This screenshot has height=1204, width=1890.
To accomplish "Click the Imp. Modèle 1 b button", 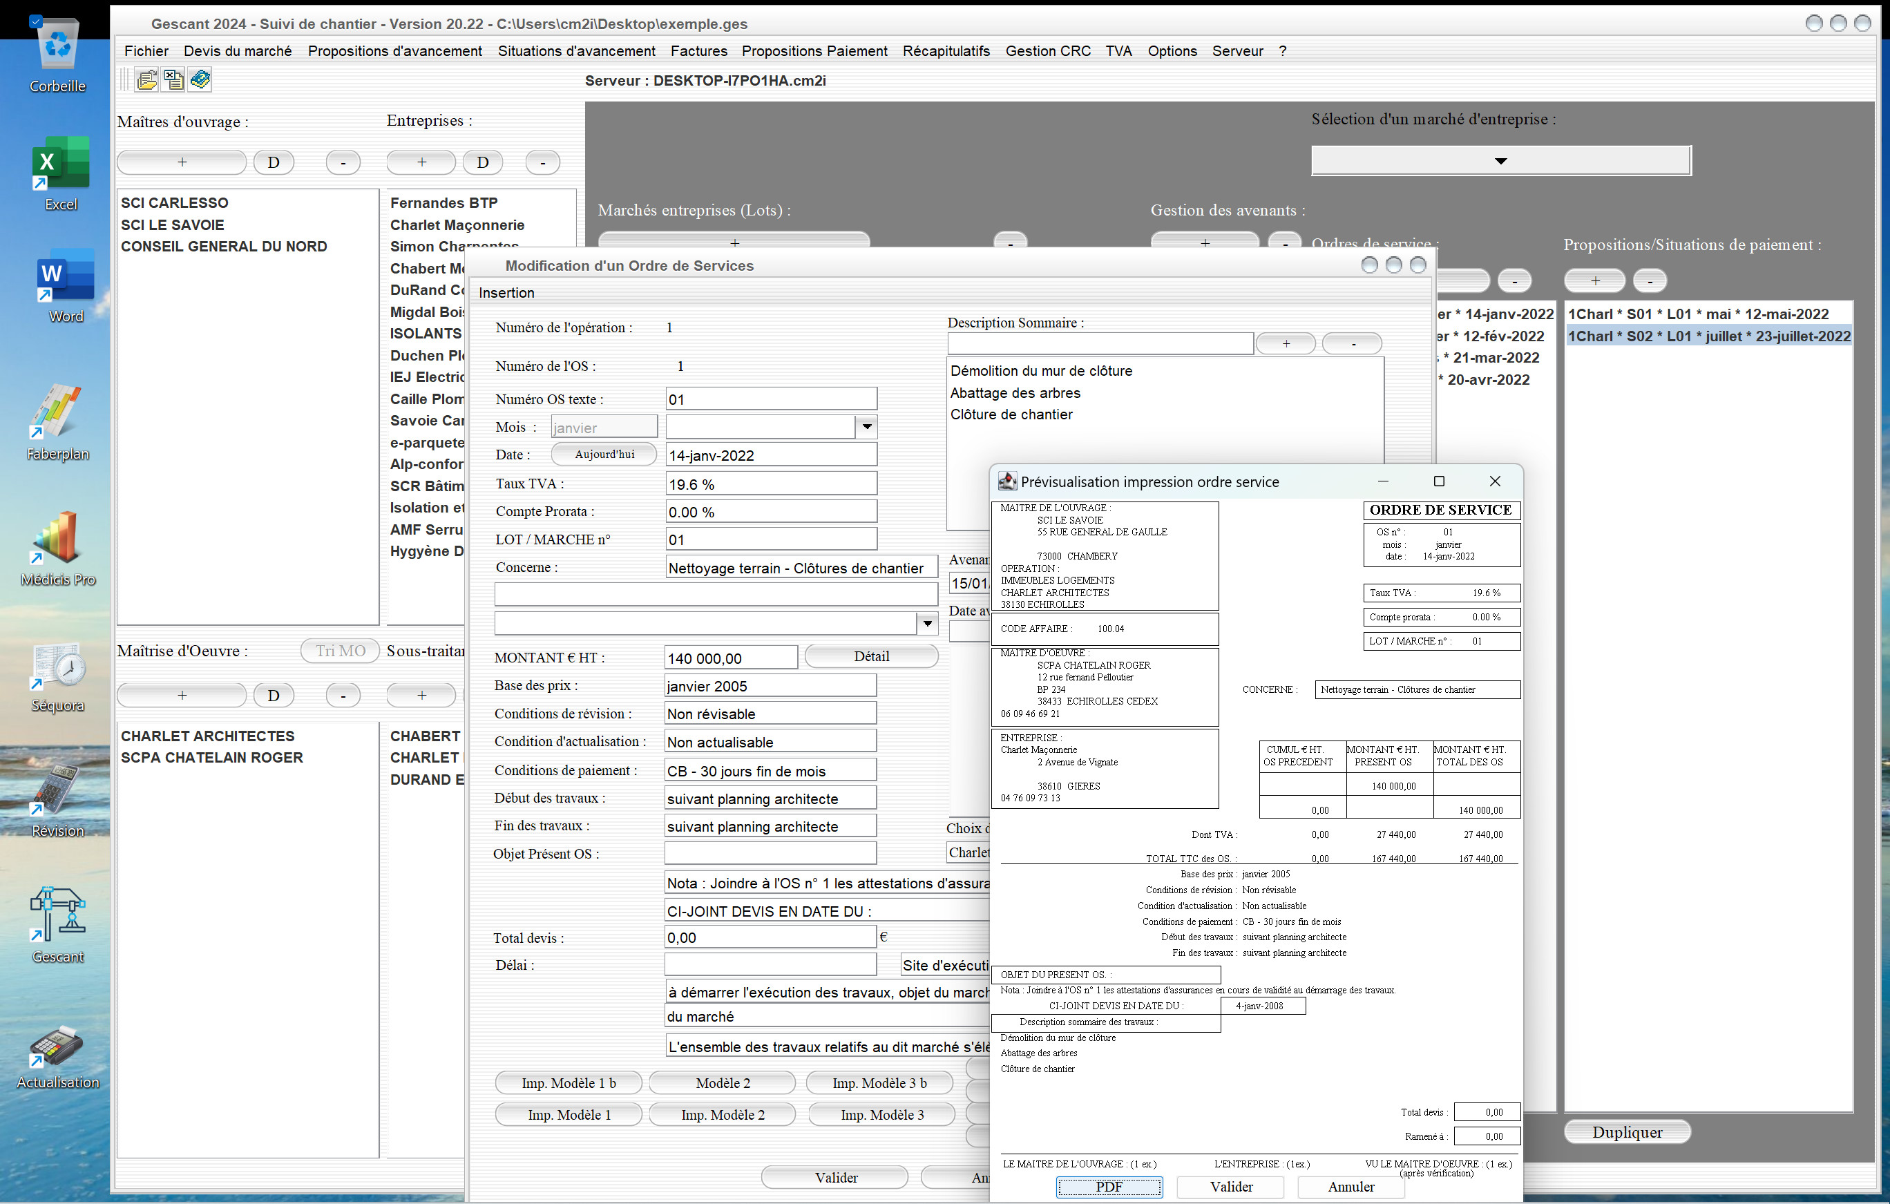I will (569, 1082).
